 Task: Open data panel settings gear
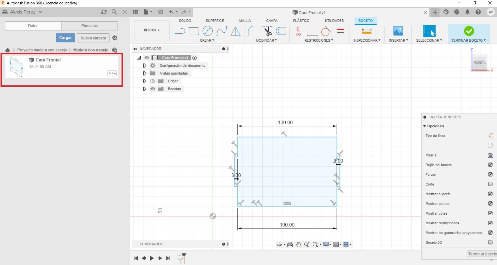click(x=115, y=38)
